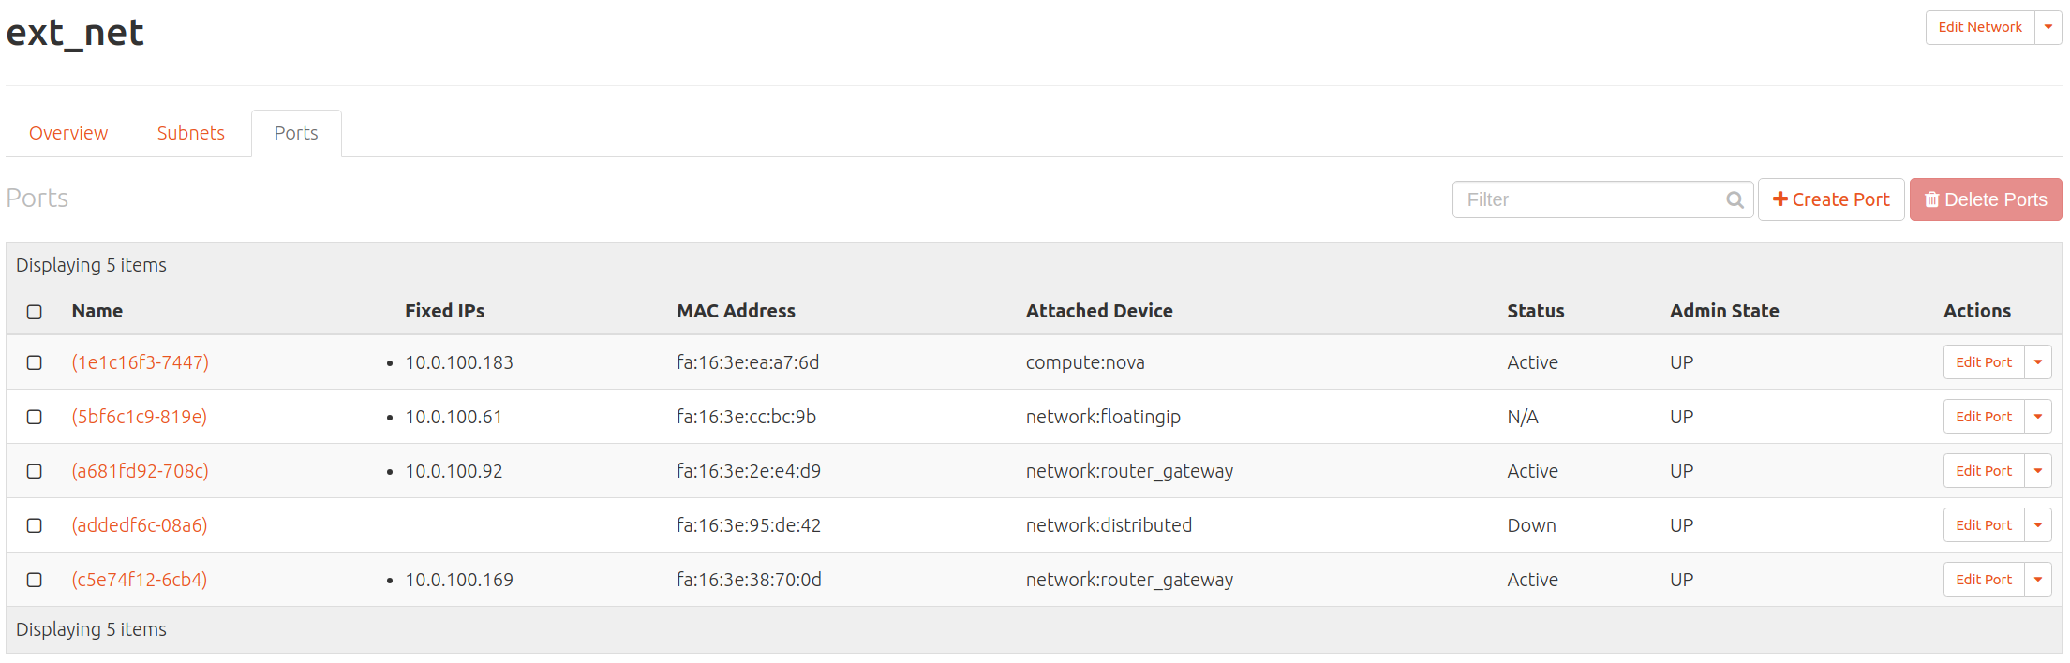Expand actions dropdown for port 1e1c16f3-7447
This screenshot has height=663, width=2070.
pos(2038,362)
